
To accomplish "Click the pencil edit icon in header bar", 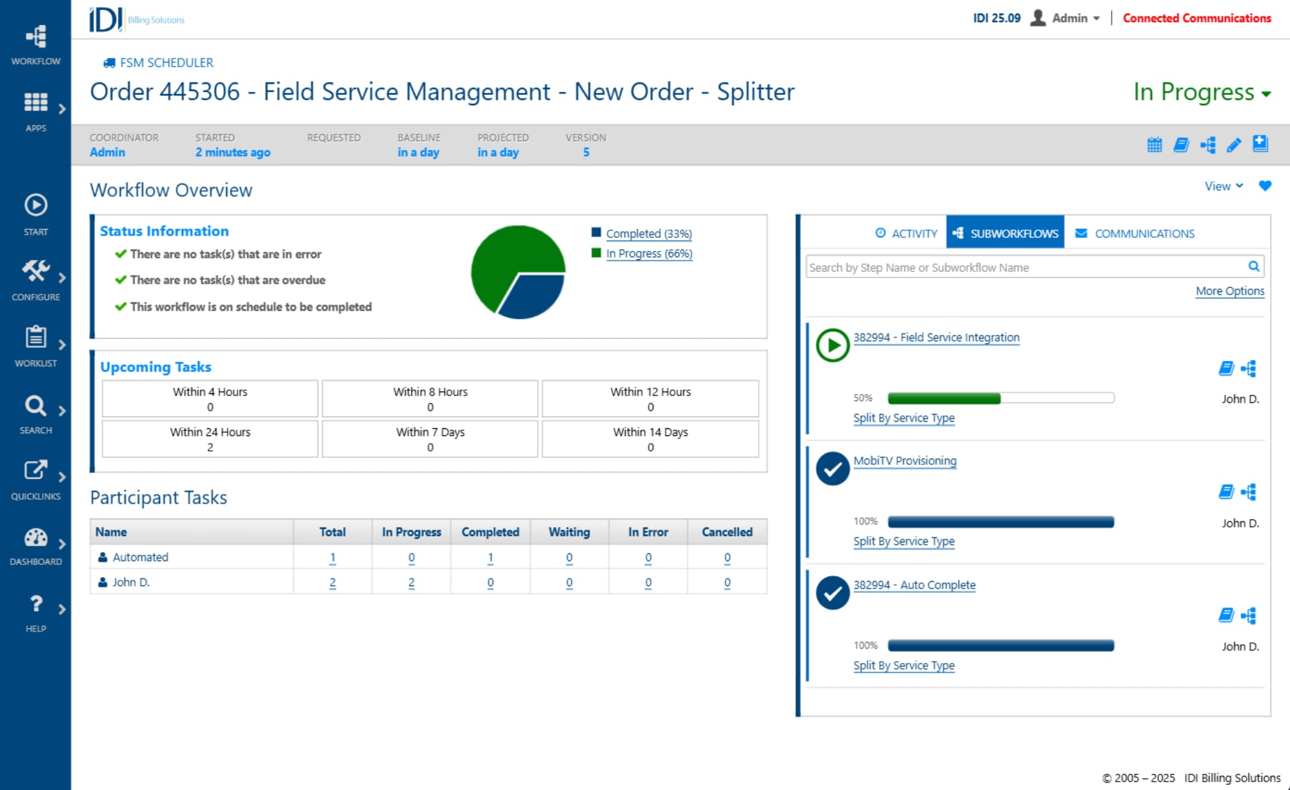I will 1233,145.
